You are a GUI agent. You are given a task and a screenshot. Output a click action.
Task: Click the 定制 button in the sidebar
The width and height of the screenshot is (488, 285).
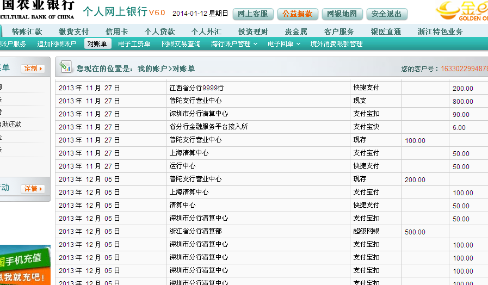(33, 69)
